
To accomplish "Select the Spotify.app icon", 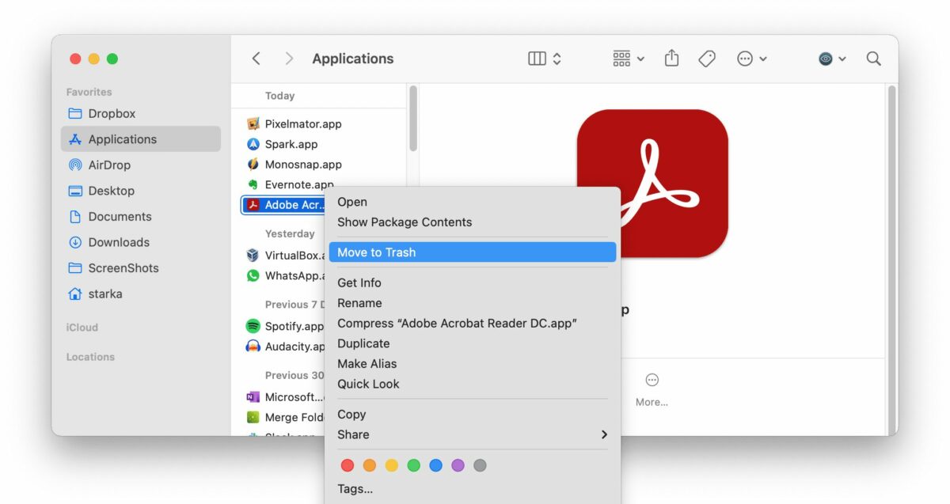I will pos(253,326).
